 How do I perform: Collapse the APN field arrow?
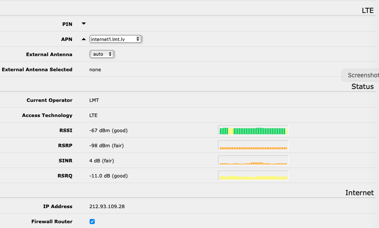point(84,39)
